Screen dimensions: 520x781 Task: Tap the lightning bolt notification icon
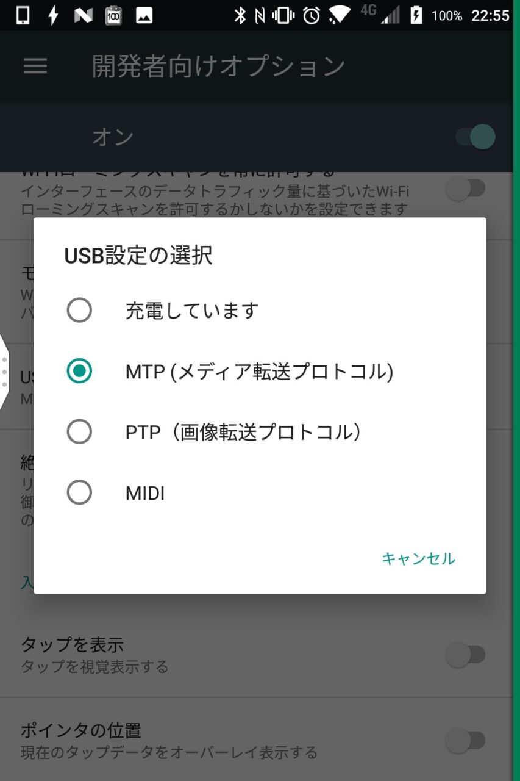click(53, 15)
